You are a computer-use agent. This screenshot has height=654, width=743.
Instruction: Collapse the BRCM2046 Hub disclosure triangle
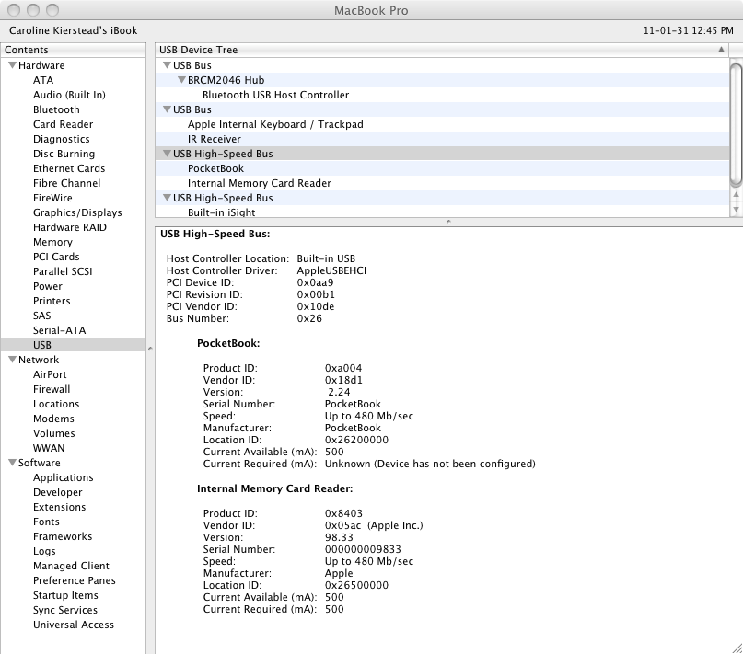tap(181, 80)
